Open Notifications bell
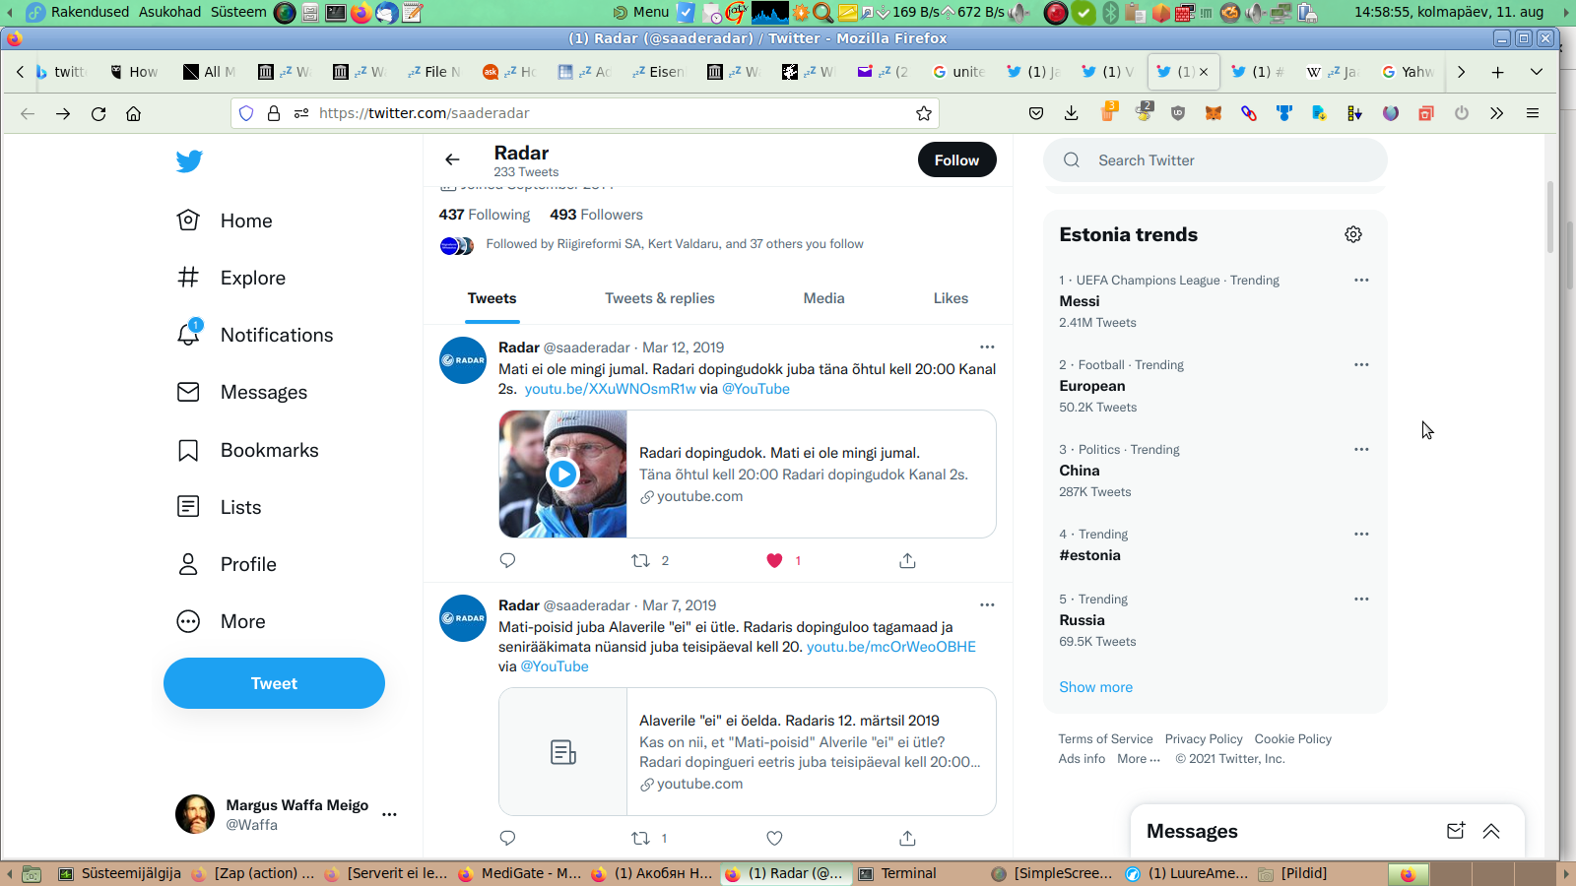 [254, 335]
